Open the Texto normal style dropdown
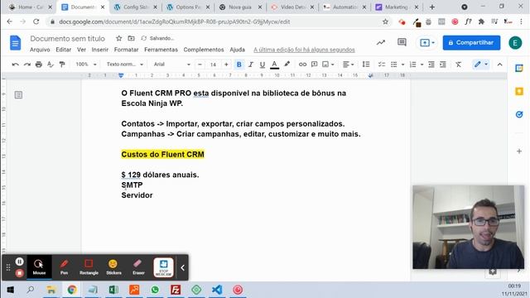This screenshot has width=530, height=298. tap(125, 65)
